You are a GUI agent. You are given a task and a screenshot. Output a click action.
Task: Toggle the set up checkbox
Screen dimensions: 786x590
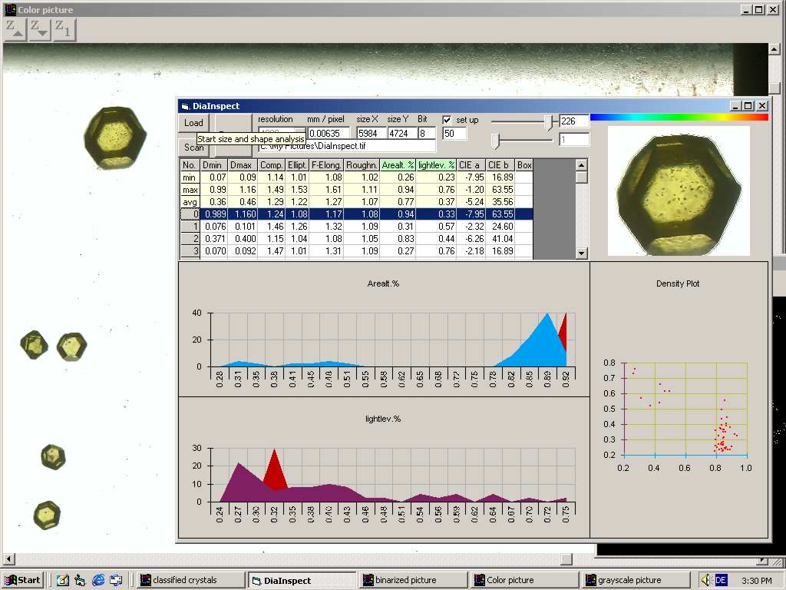pos(447,120)
